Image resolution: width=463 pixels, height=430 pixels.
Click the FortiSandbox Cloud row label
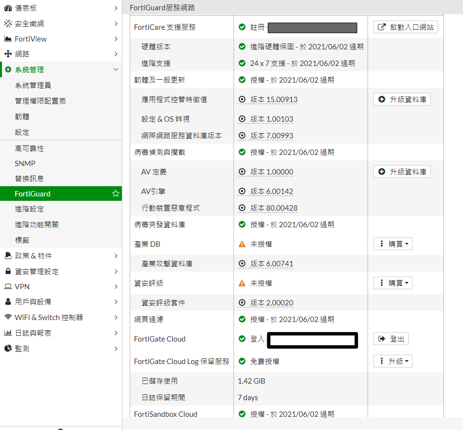(x=165, y=414)
